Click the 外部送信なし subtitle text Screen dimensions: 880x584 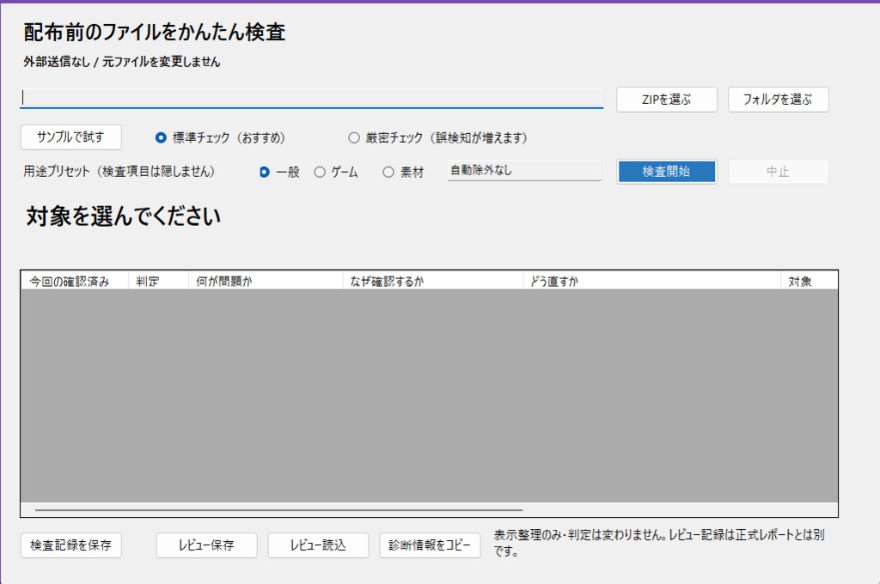(x=122, y=62)
